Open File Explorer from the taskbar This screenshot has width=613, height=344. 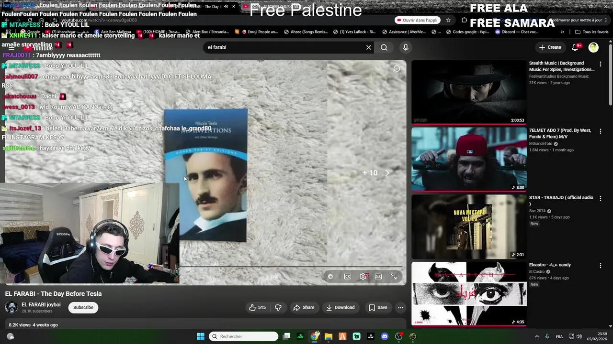[x=329, y=336]
